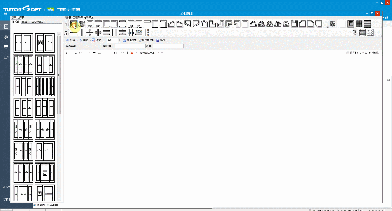Select the brick wall pattern icon
Screen dimensions: 392x211
362,33
